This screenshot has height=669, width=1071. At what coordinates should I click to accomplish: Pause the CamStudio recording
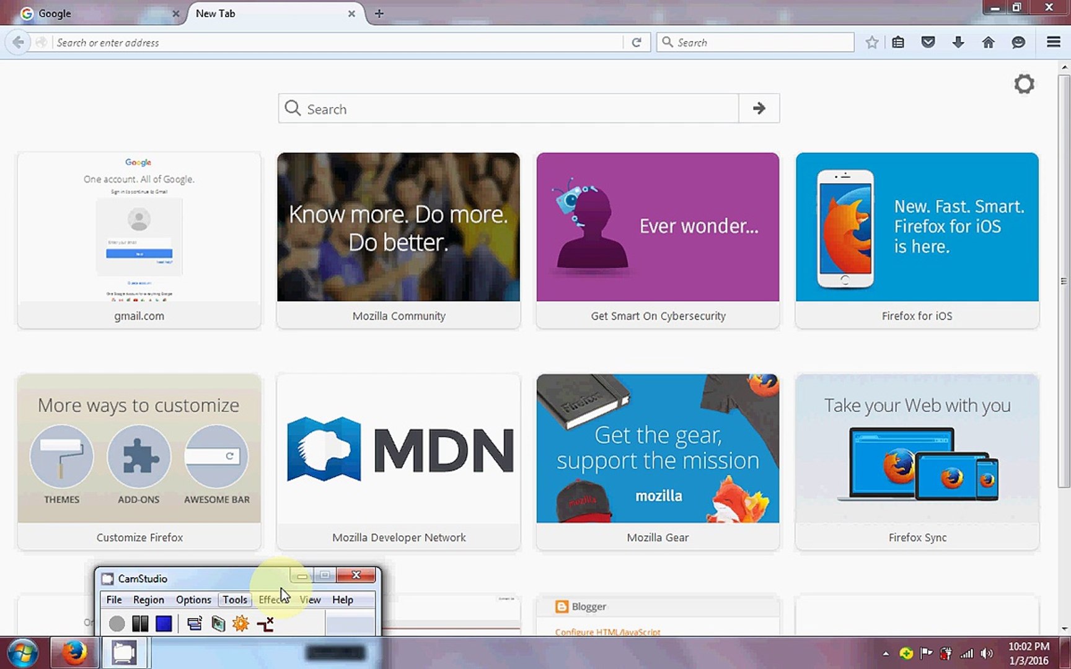tap(140, 623)
